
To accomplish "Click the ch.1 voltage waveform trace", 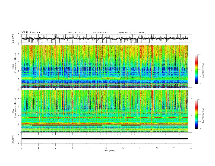I will pyautogui.click(x=105, y=39).
